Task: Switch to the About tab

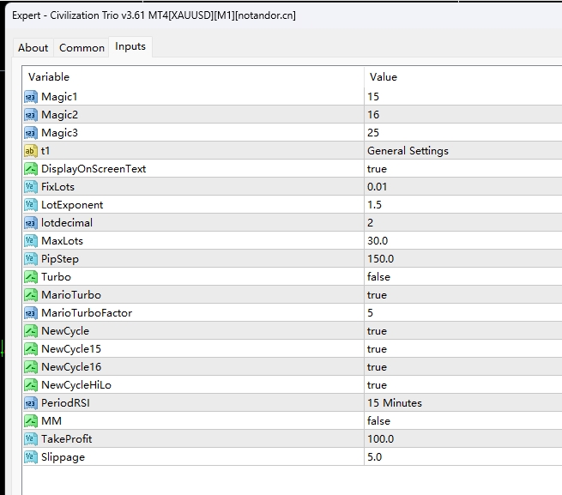Action: coord(33,48)
